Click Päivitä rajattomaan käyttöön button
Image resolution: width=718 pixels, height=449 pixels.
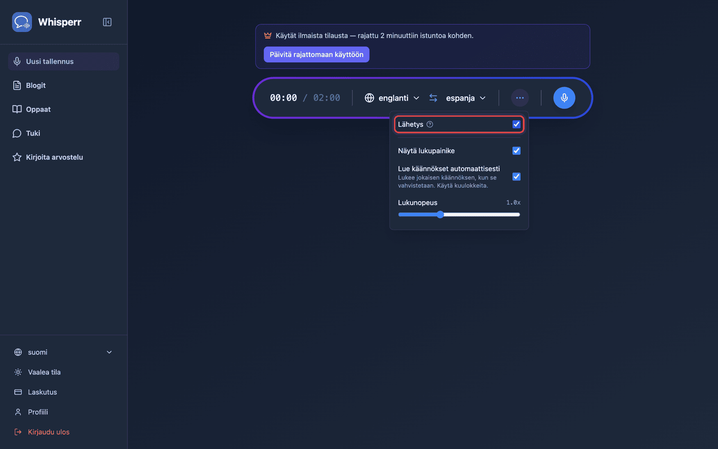click(316, 54)
